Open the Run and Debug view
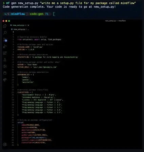The height and width of the screenshot is (152, 144). 5,46
